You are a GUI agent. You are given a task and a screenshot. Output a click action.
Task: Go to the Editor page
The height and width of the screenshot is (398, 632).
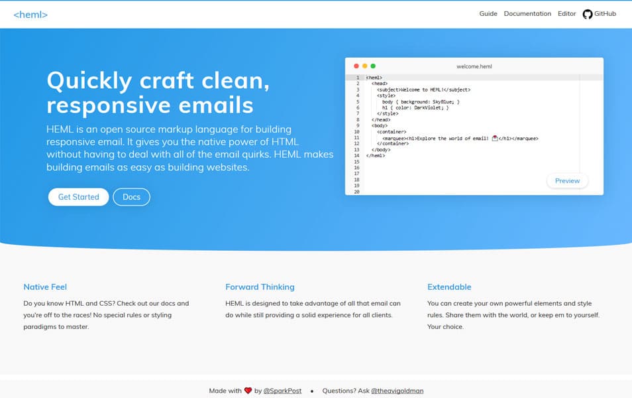pyautogui.click(x=566, y=14)
